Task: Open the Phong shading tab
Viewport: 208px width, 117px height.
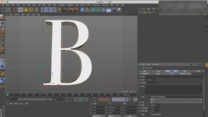Action: [x=185, y=74]
